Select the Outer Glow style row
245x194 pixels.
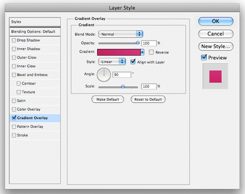(35, 58)
